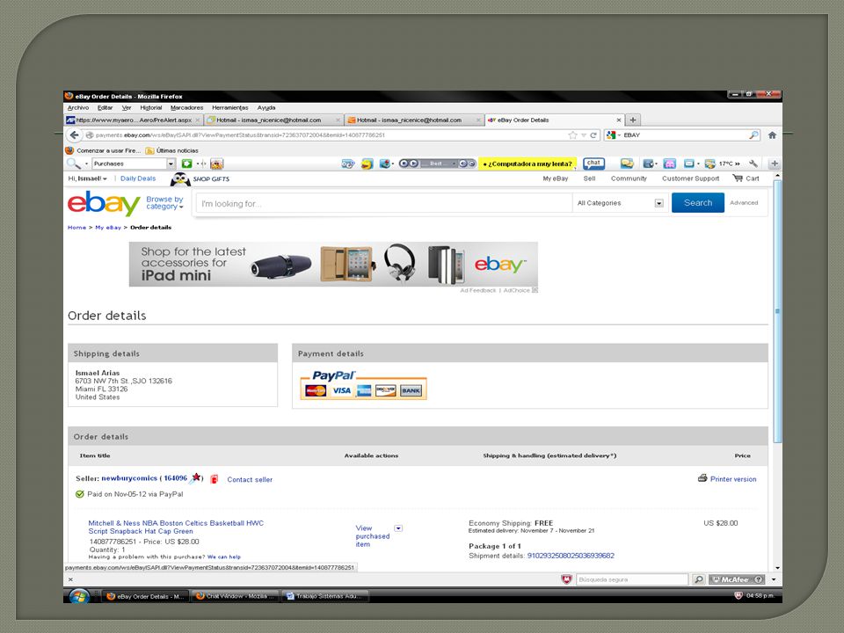This screenshot has width=844, height=633.
Task: Open Trabajo Sistemas taskbar item
Action: (x=326, y=596)
